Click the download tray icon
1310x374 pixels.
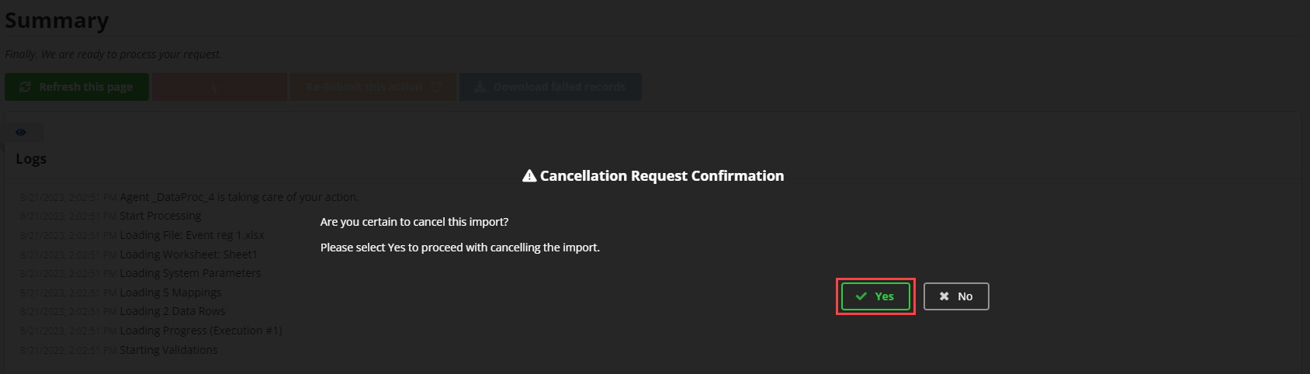pyautogui.click(x=480, y=87)
